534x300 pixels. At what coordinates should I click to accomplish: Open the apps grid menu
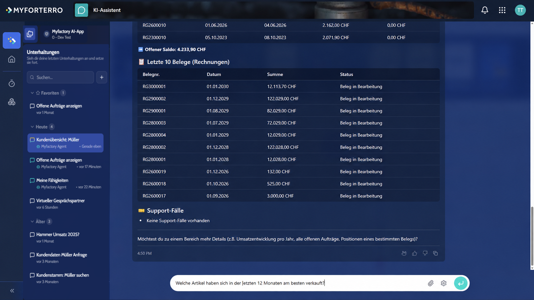[x=502, y=10]
